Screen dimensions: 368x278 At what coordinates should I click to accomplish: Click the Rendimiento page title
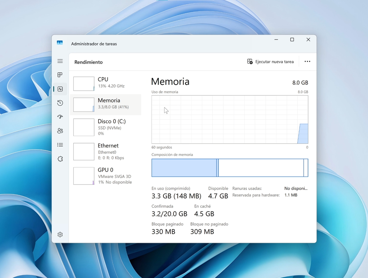[88, 62]
